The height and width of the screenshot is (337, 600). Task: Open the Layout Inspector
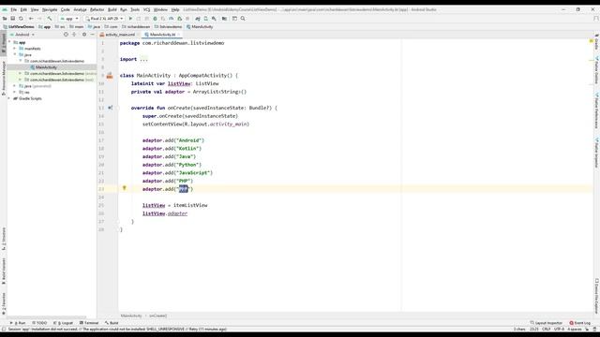click(x=546, y=323)
